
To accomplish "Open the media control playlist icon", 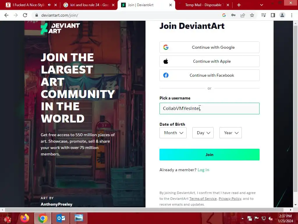I will point(263,15).
